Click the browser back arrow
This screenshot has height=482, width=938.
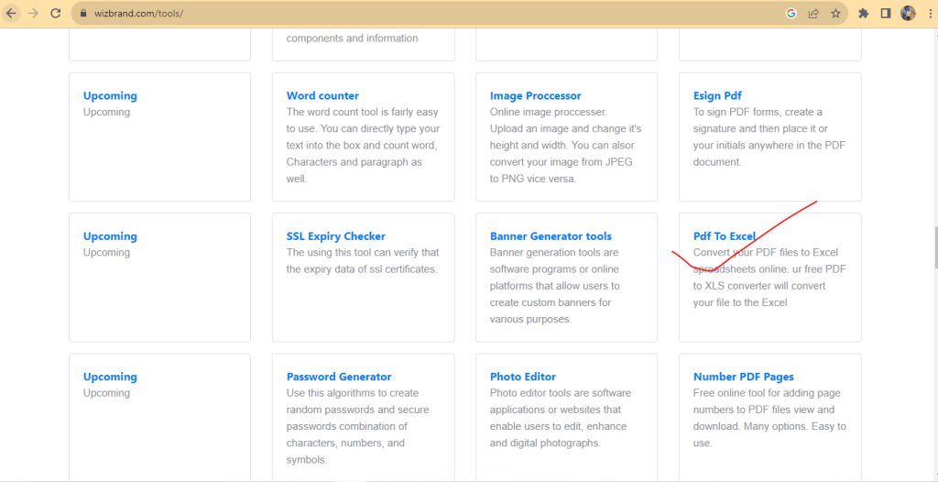[11, 14]
